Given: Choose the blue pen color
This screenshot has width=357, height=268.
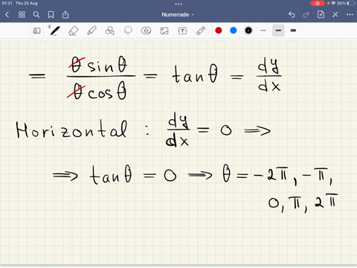Looking at the screenshot, I should click(x=234, y=31).
